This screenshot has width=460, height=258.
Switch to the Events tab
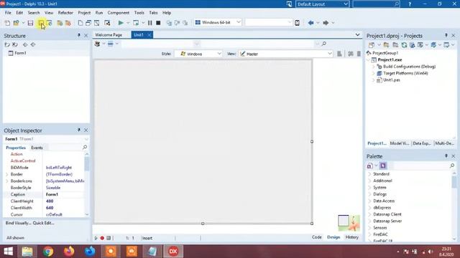pyautogui.click(x=37, y=148)
